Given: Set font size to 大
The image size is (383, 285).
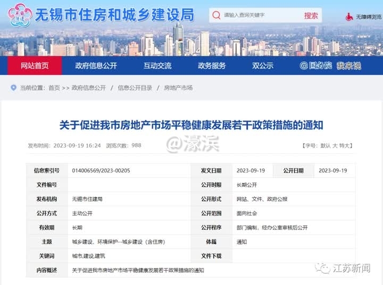Looking at the screenshot, I should click(335, 145).
